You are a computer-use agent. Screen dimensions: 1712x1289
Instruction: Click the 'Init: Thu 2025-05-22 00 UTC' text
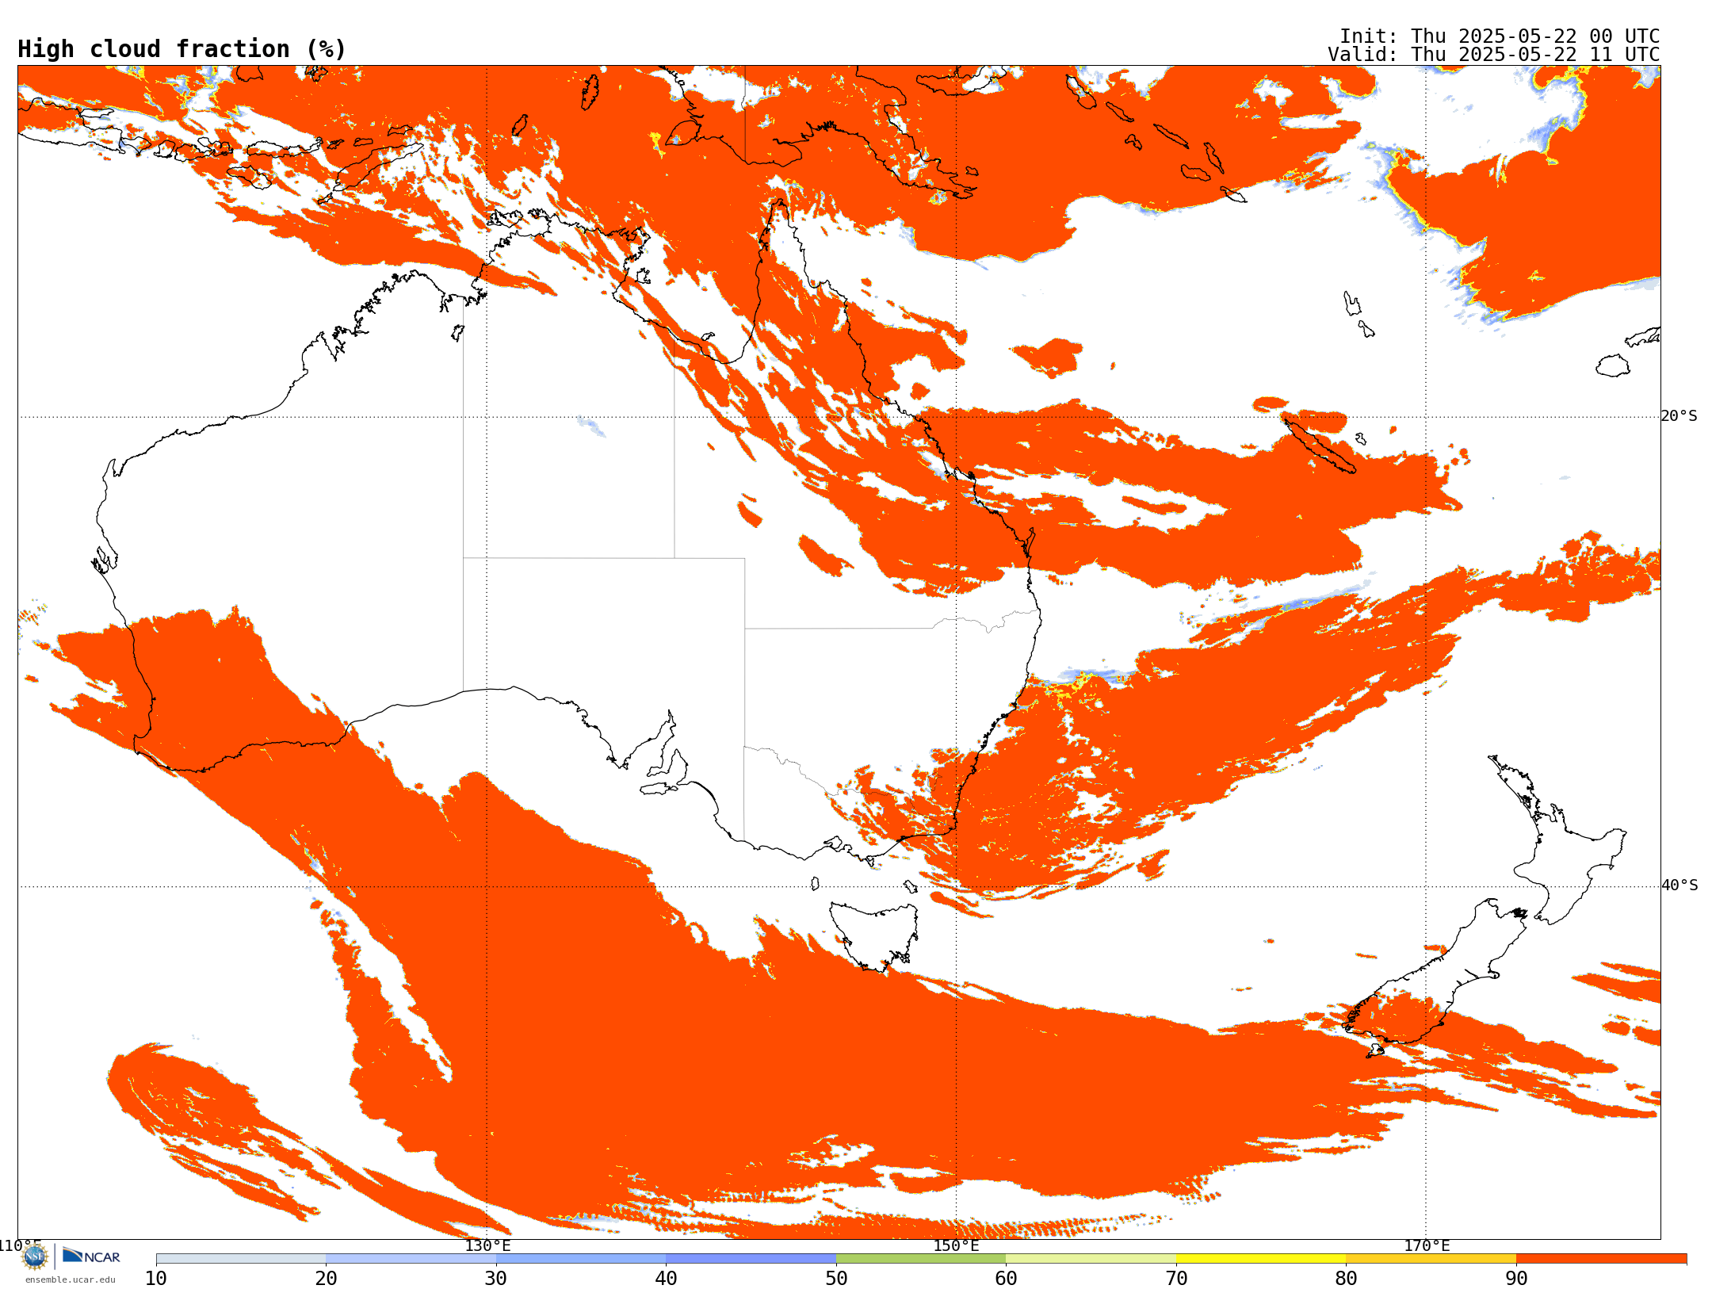point(1500,36)
